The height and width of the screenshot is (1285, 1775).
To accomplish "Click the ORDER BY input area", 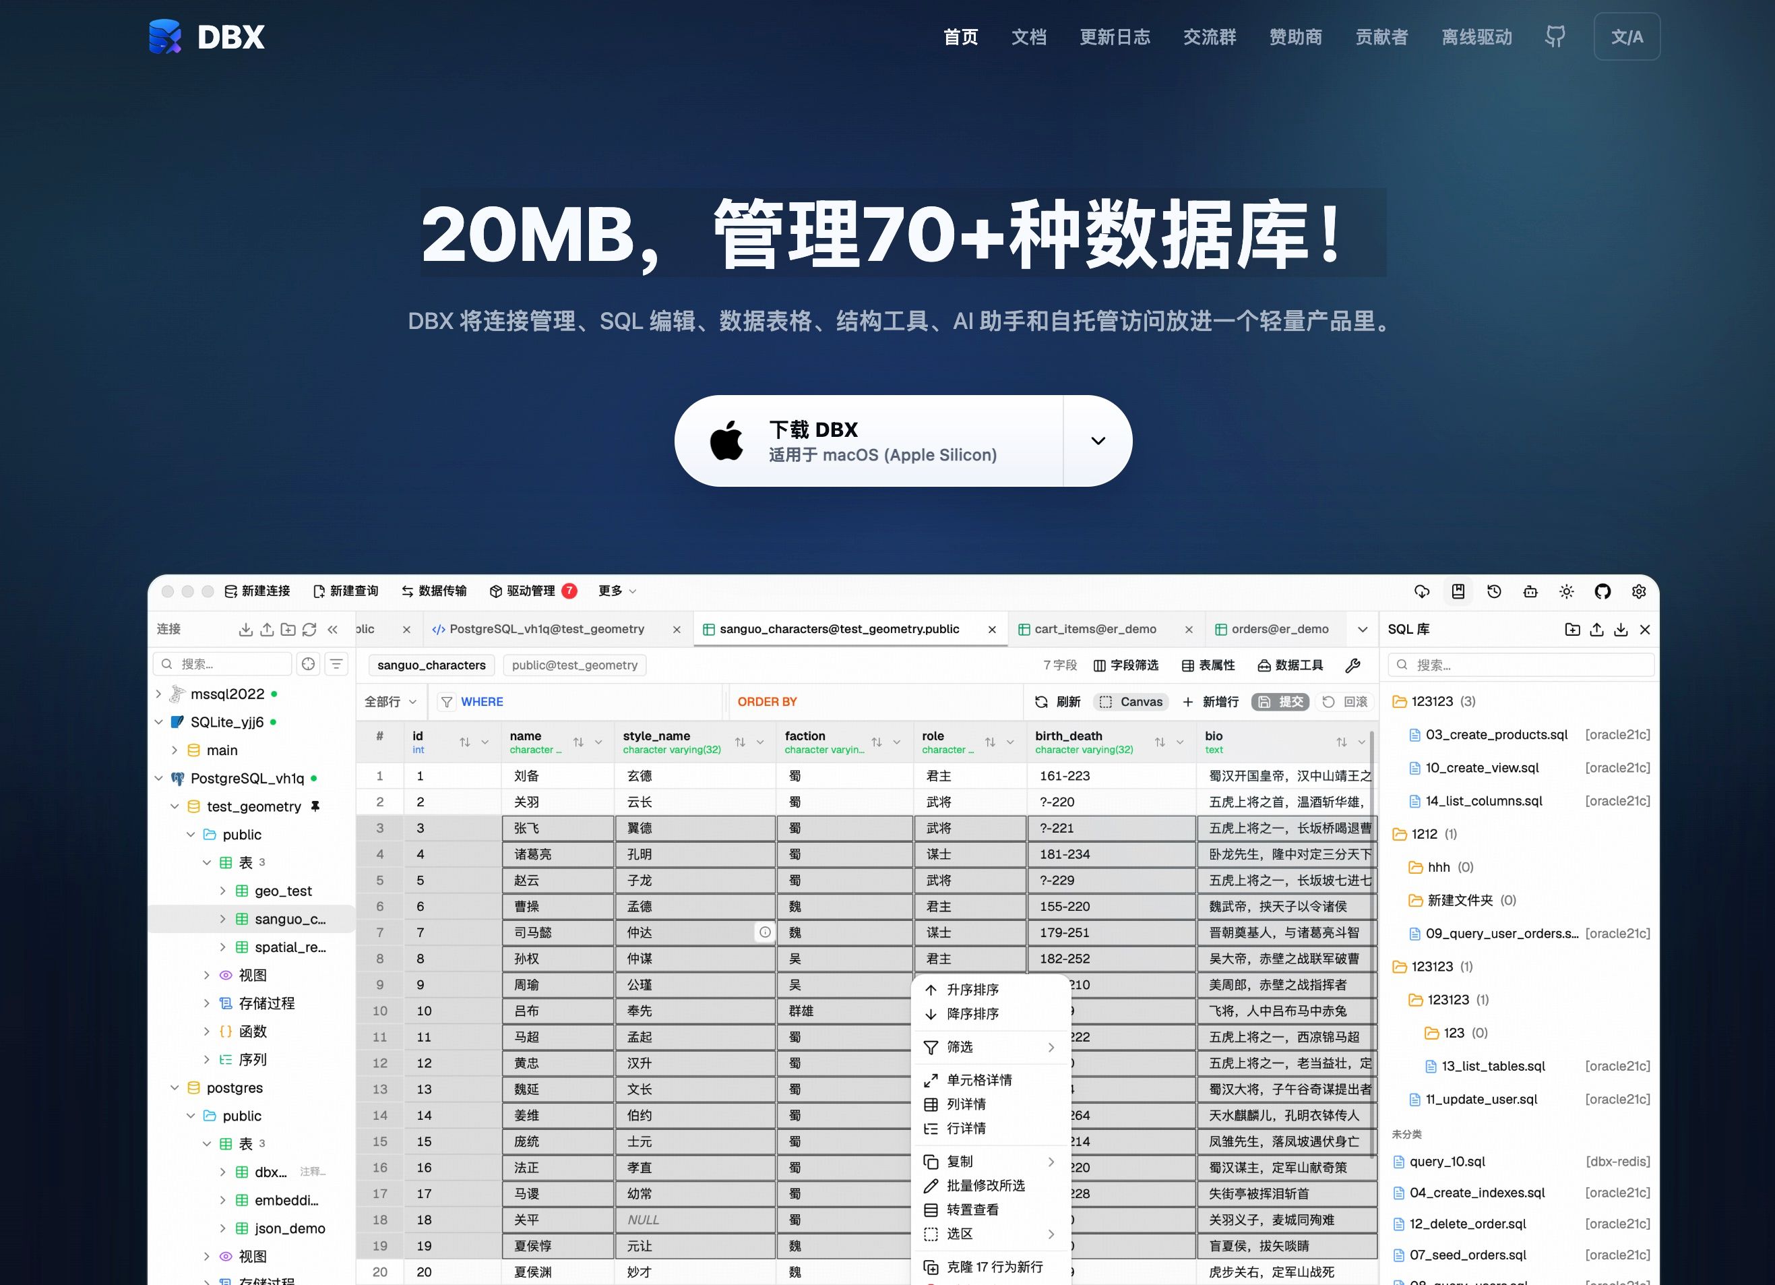I will (x=877, y=703).
